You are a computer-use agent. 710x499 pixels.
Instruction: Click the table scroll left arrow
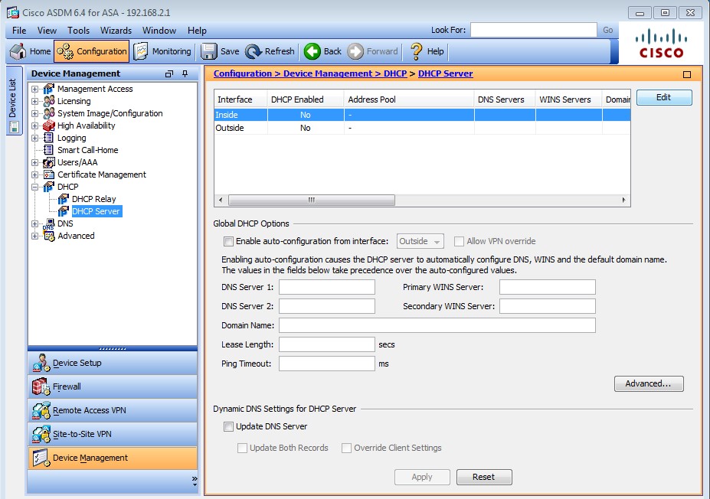pos(221,200)
